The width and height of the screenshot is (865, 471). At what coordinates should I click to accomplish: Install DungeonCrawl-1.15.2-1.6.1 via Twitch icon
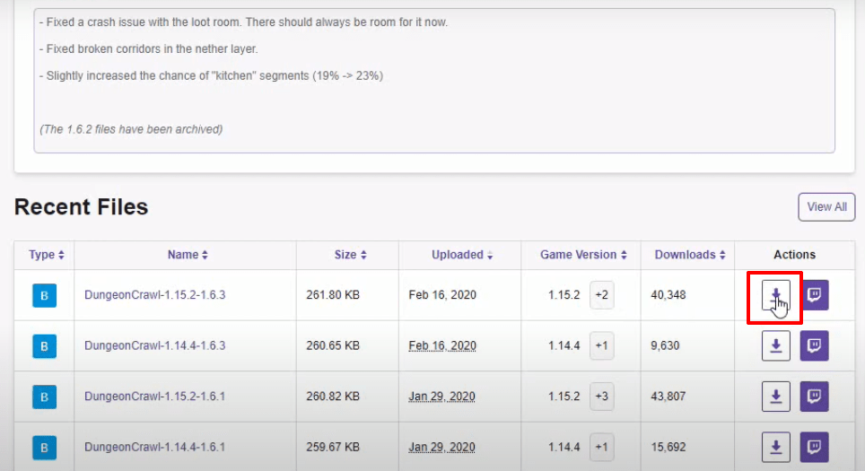(x=814, y=397)
